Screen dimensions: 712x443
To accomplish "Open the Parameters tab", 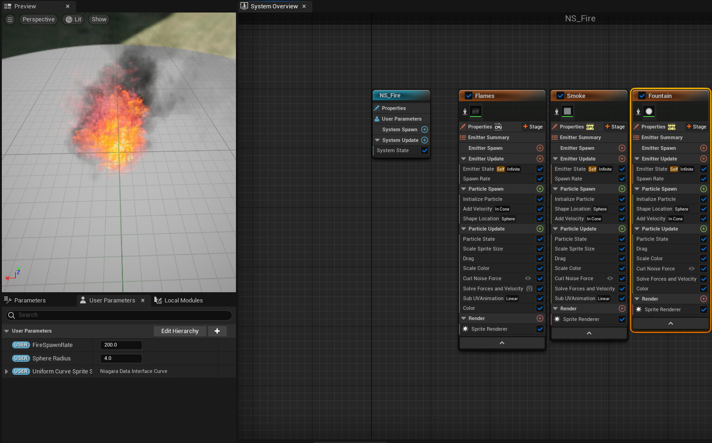I will pos(30,301).
